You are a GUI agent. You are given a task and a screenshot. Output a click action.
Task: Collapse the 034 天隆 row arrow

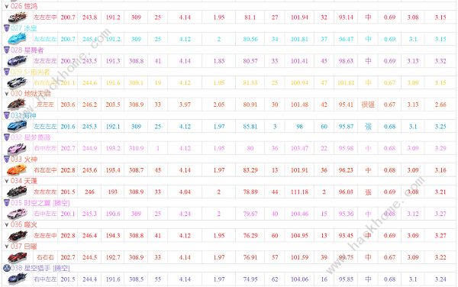7,181
